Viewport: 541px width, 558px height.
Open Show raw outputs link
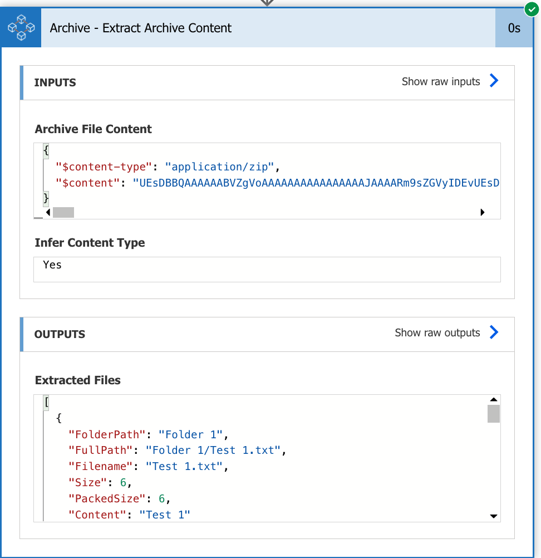click(x=437, y=332)
